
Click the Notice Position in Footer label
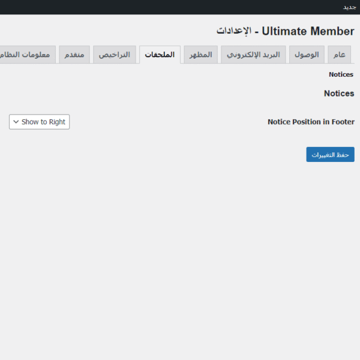point(311,122)
